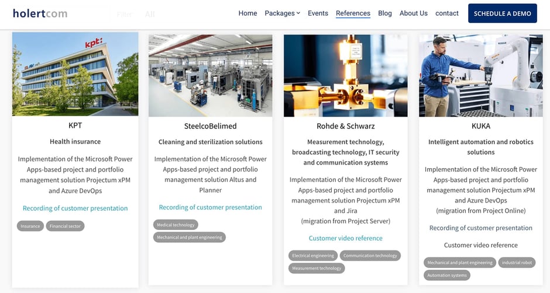
Task: Click Intelligent automation and robotics solutions subtitle
Action: tap(481, 147)
